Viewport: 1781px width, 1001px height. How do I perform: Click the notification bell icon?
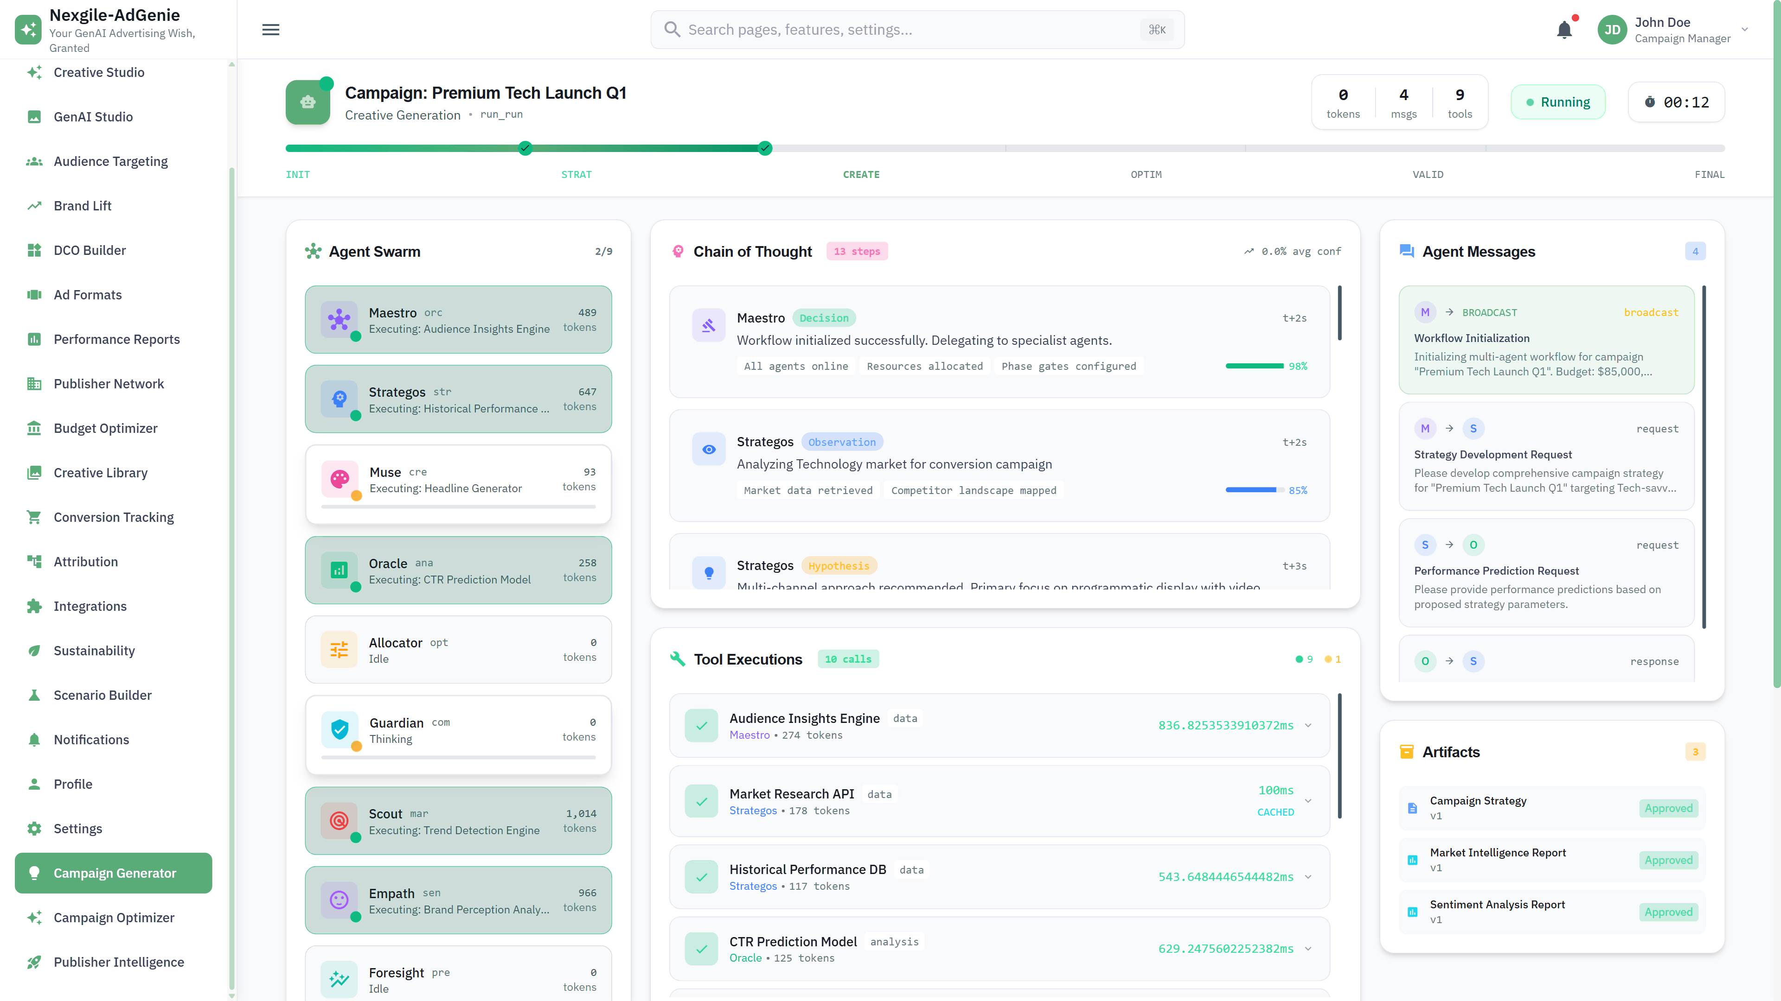click(x=1564, y=30)
